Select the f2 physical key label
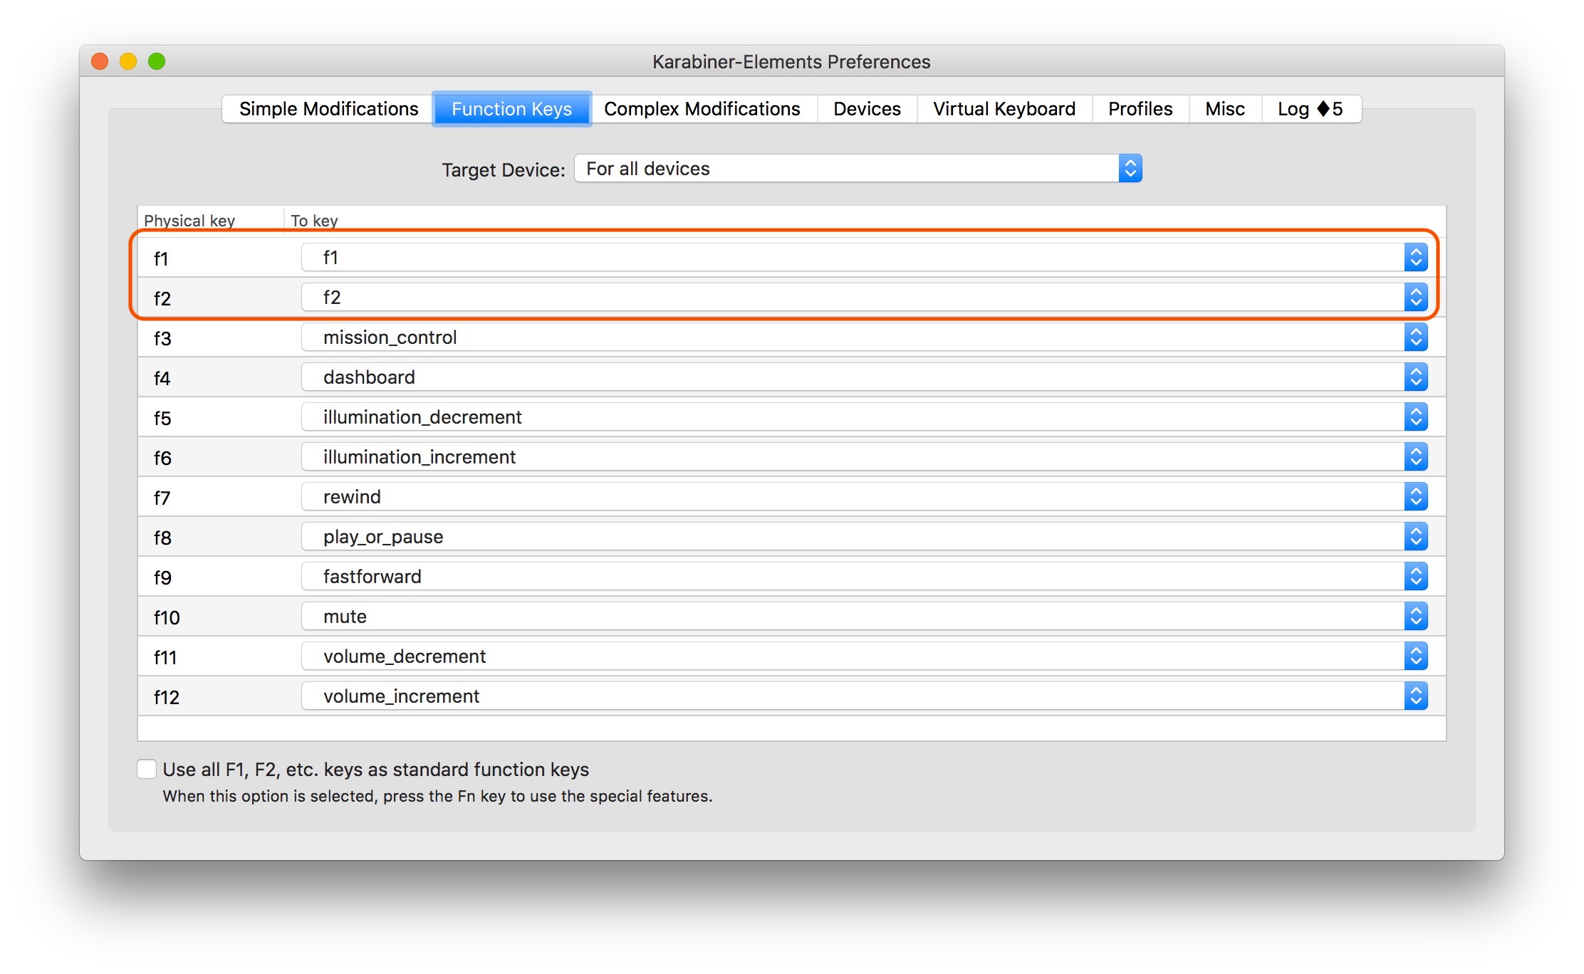The width and height of the screenshot is (1584, 974). click(x=162, y=298)
